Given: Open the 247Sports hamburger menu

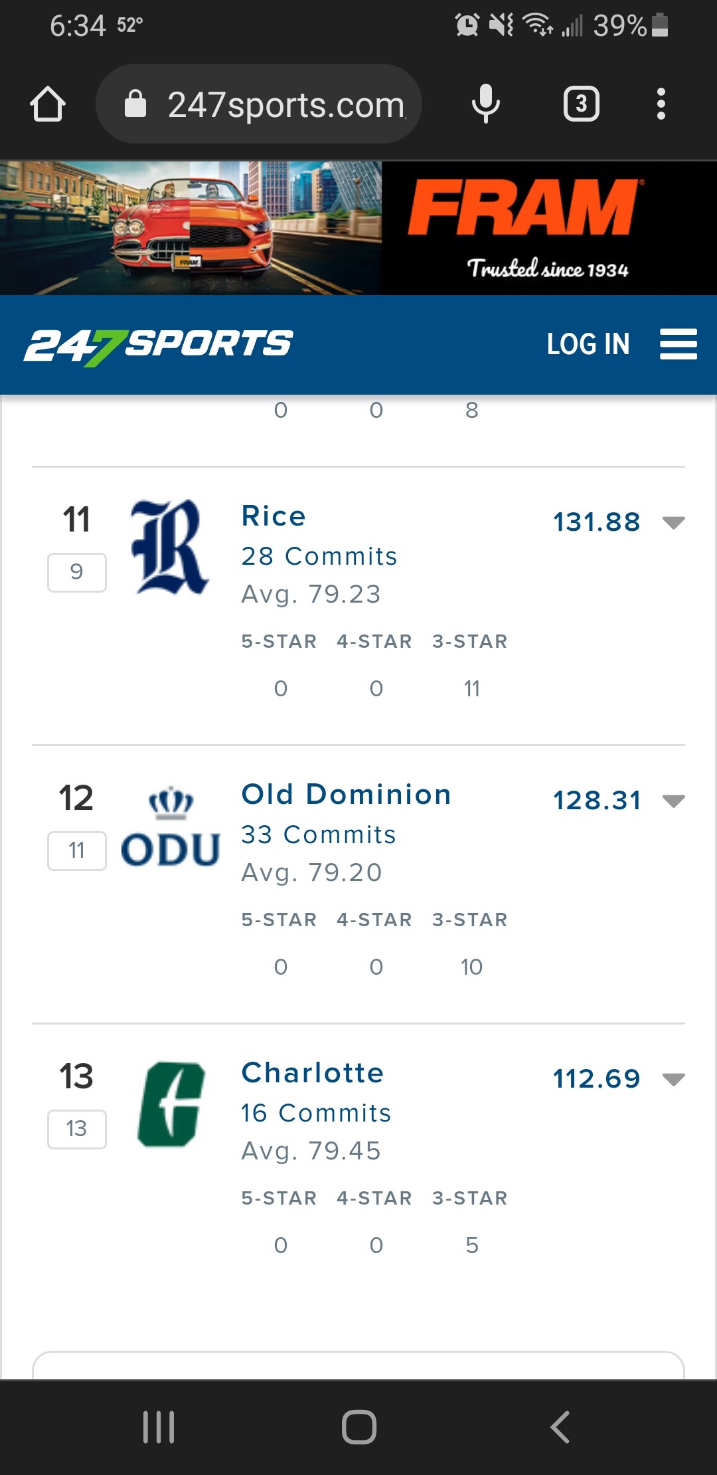Looking at the screenshot, I should [x=678, y=344].
